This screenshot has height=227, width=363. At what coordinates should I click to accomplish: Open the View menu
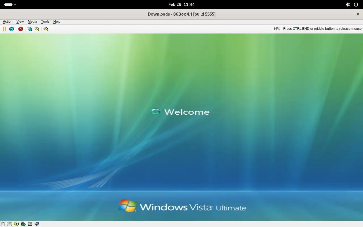(x=20, y=22)
